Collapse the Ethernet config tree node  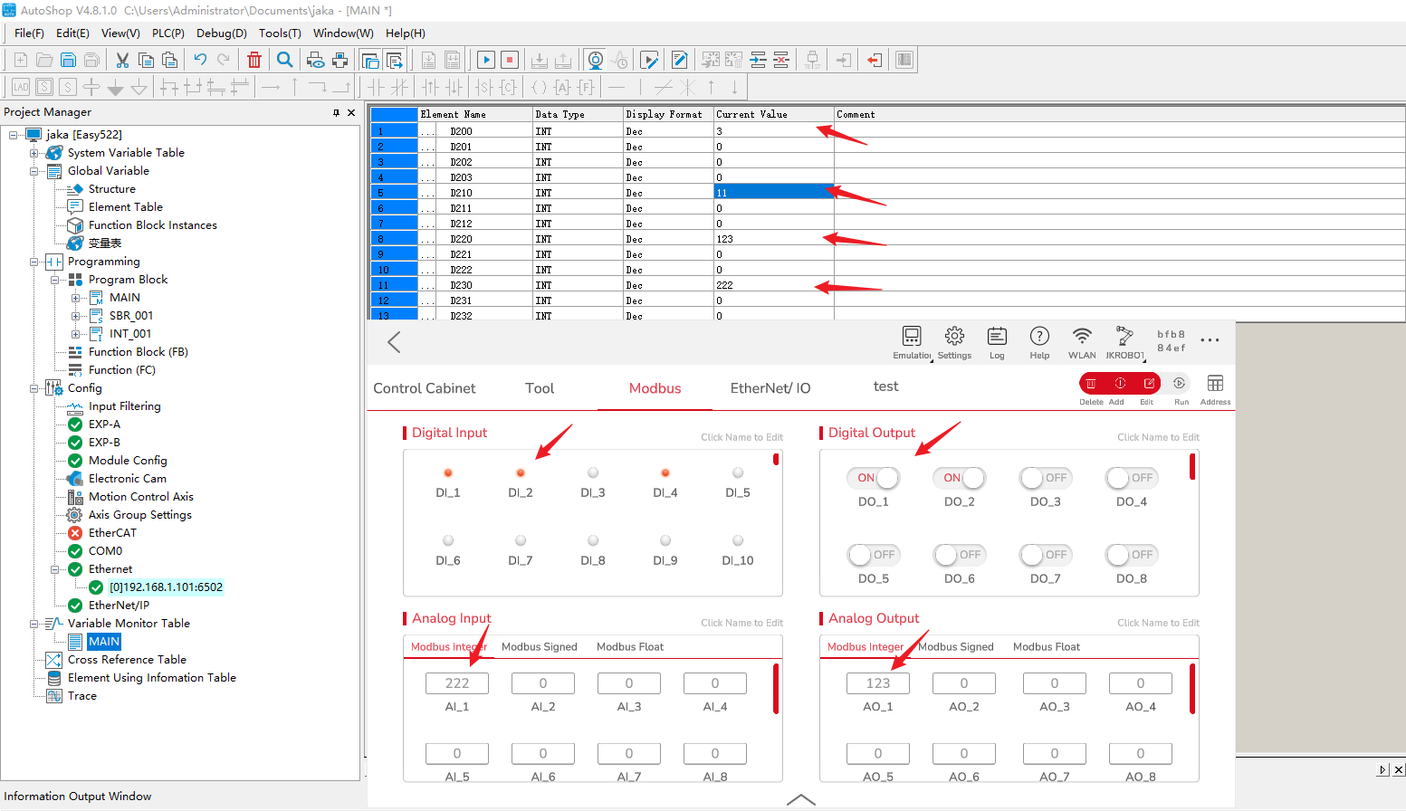pyautogui.click(x=55, y=569)
